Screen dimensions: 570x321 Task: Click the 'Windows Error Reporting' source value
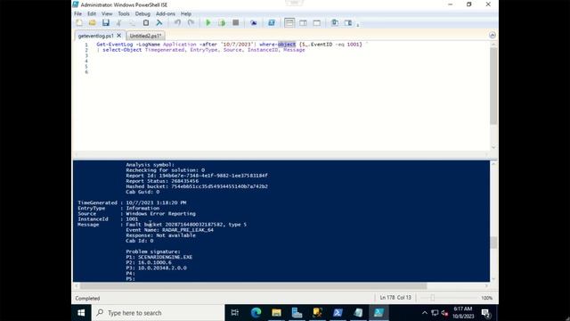click(x=160, y=214)
